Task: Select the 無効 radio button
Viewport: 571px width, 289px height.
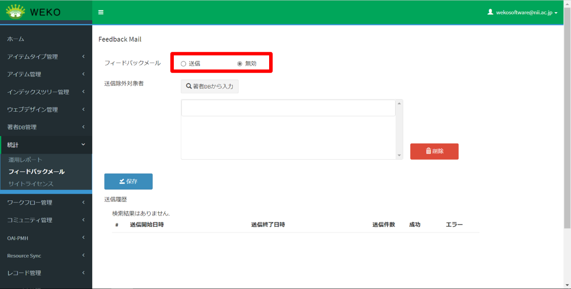Action: tap(239, 64)
